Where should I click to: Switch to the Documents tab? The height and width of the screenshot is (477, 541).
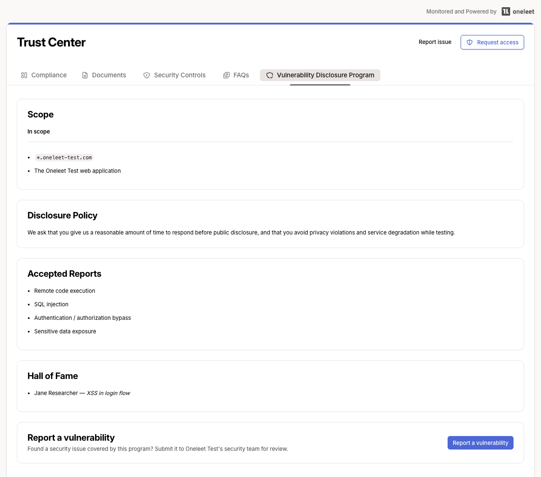(104, 75)
